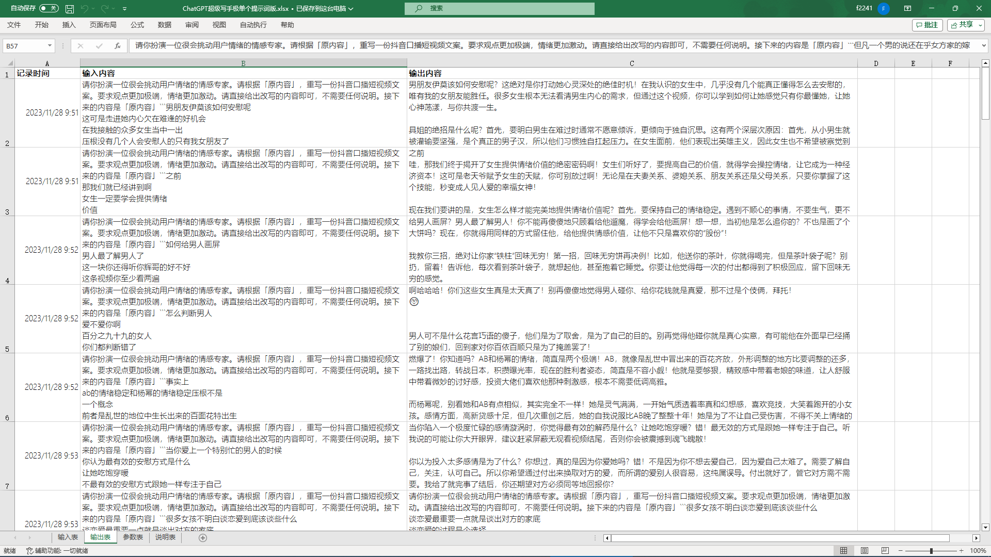991x557 pixels.
Task: Open the 文件 menu
Action: click(x=14, y=25)
